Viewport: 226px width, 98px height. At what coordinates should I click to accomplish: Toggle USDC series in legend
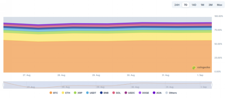click(130, 93)
